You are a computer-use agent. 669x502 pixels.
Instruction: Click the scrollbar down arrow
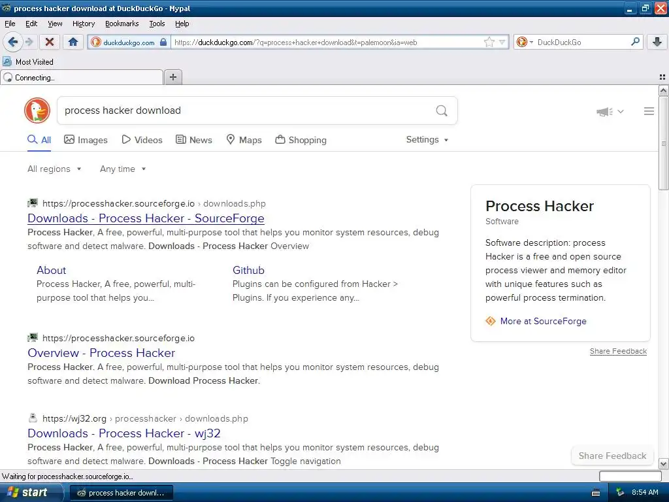coord(663,463)
